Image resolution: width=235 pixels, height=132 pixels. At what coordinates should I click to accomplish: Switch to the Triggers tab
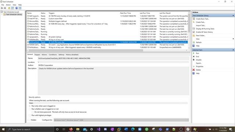point(37,55)
